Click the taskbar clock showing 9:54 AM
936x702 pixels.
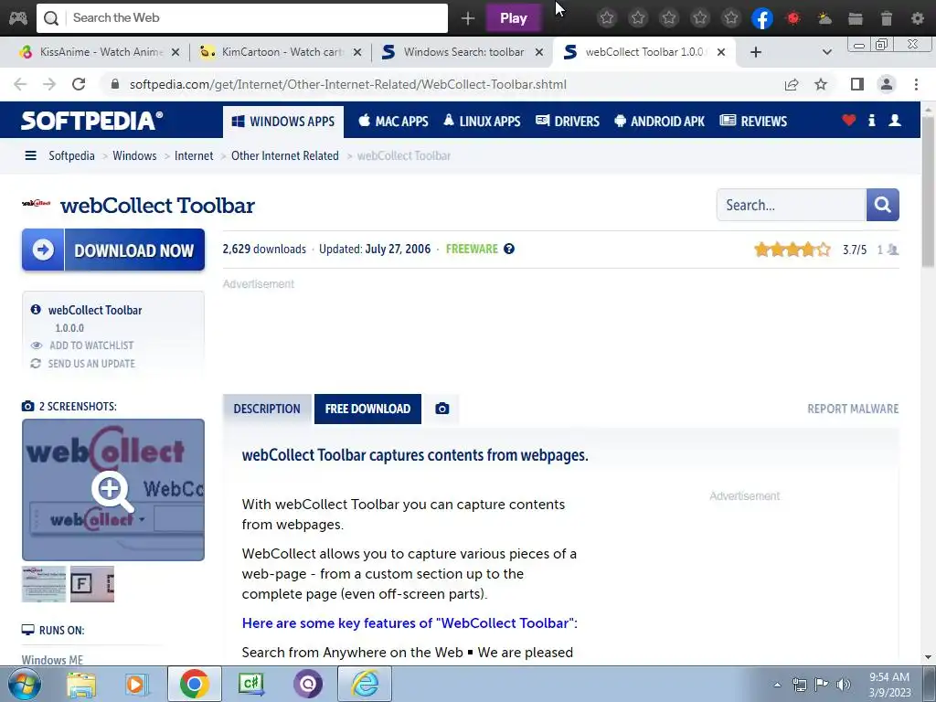889,685
